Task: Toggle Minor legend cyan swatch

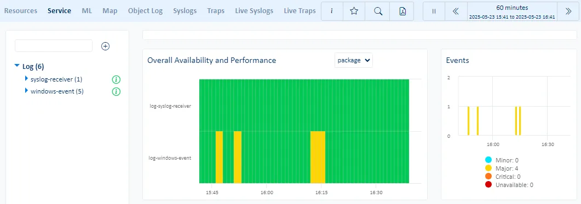Action: (488, 160)
